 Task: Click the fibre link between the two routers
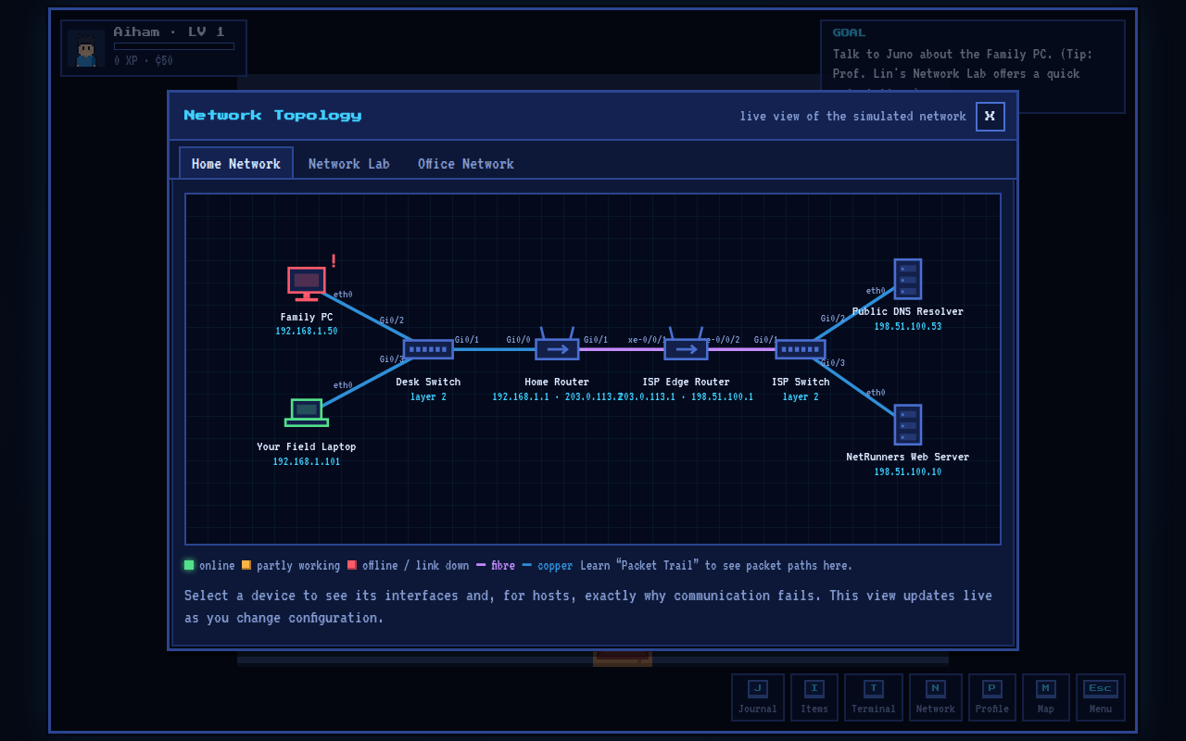click(x=621, y=349)
